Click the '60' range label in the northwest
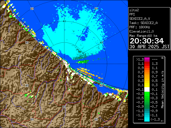171x128 pixels. (x=32, y=9)
